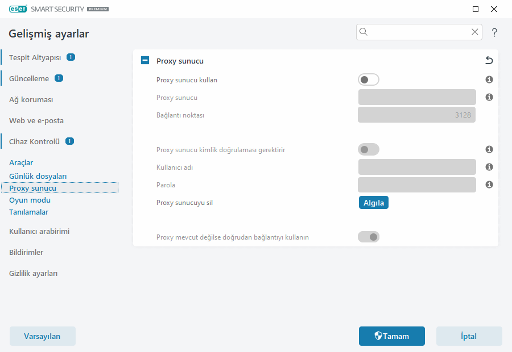Screen dimensions: 512x352
Task: Click the info icon beside Proxy sunucu kullan
Action: [x=489, y=79]
